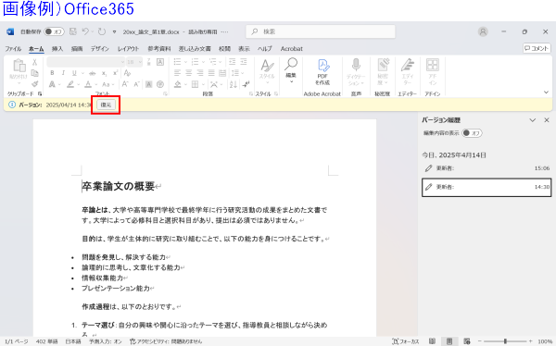This screenshot has width=556, height=346.
Task: Click the cut scissors icon
Action: pyautogui.click(x=35, y=62)
